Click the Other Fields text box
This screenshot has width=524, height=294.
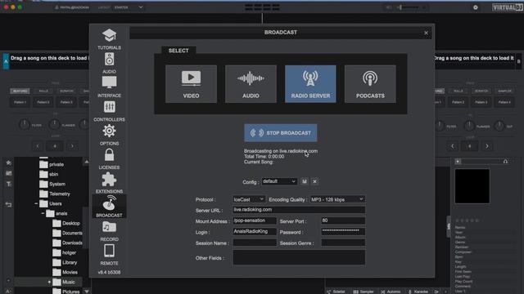(299, 257)
